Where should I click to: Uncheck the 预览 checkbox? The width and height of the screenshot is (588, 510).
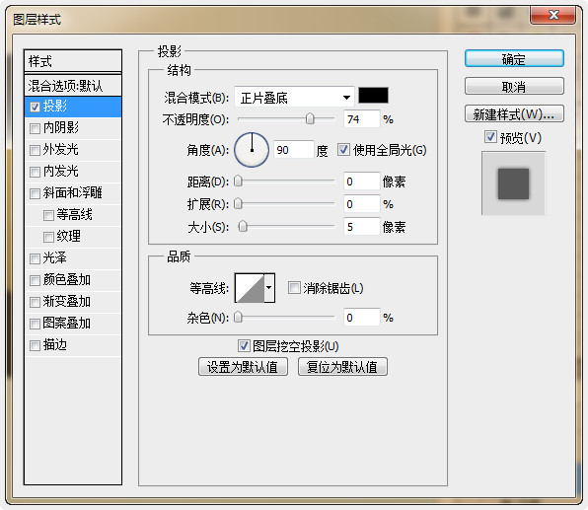[x=490, y=136]
